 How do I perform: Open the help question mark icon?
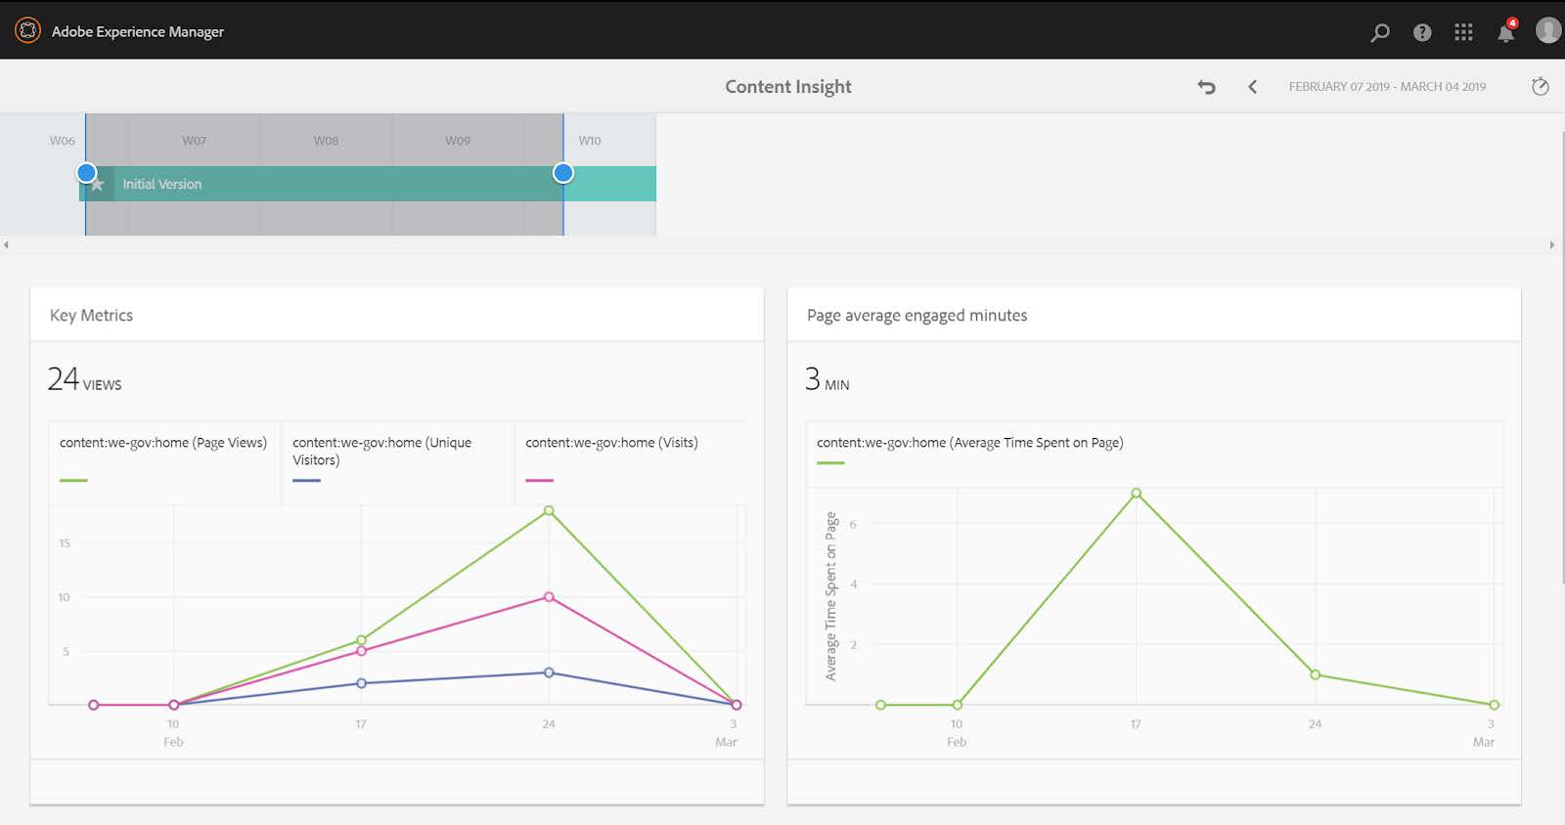1422,32
